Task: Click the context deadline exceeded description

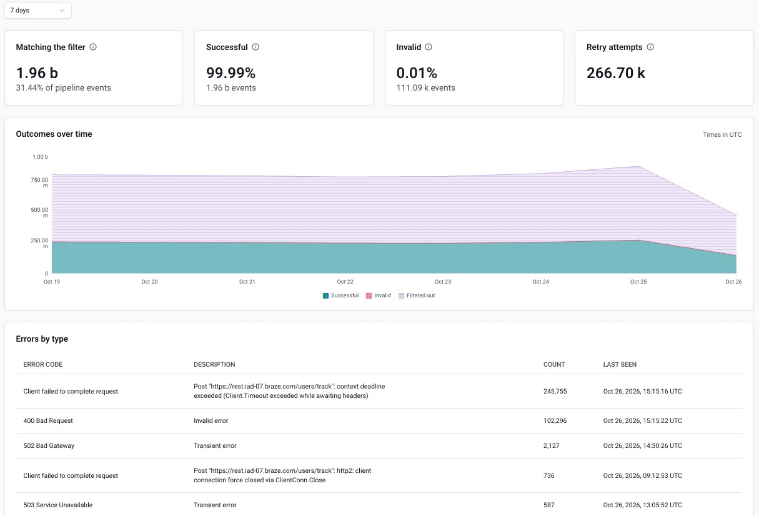Action: 289,391
